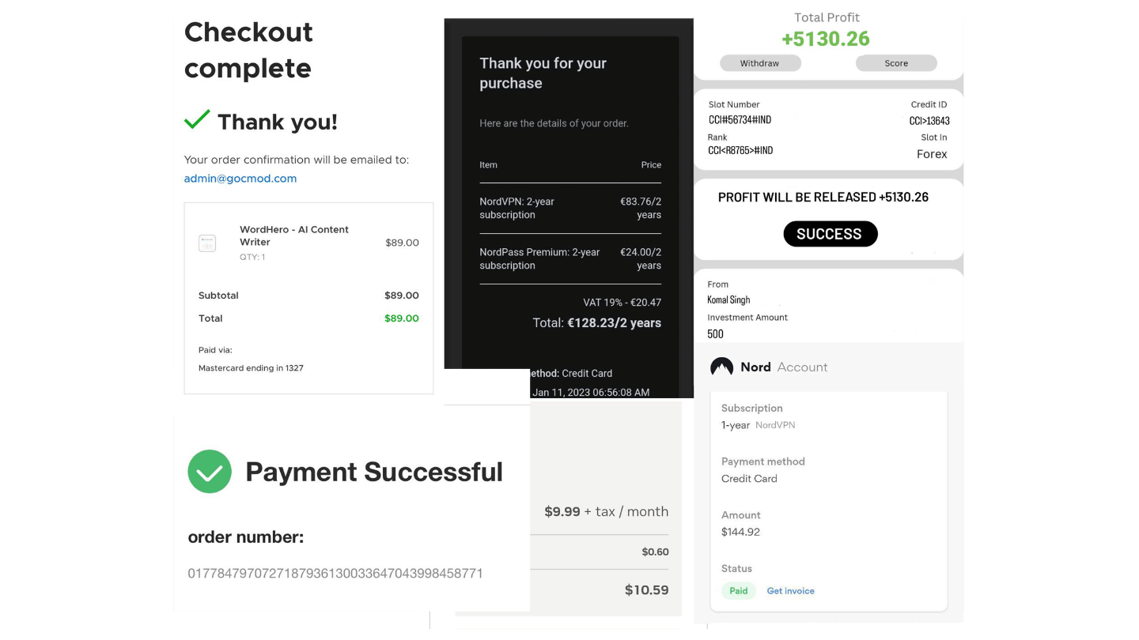Click the +5130.26 Total Profit amount
The height and width of the screenshot is (640, 1139).
pos(825,39)
